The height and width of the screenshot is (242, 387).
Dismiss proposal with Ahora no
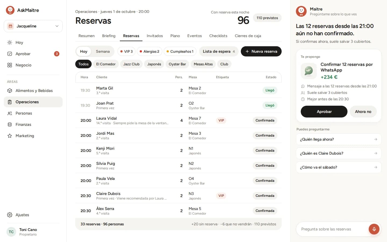point(363,112)
